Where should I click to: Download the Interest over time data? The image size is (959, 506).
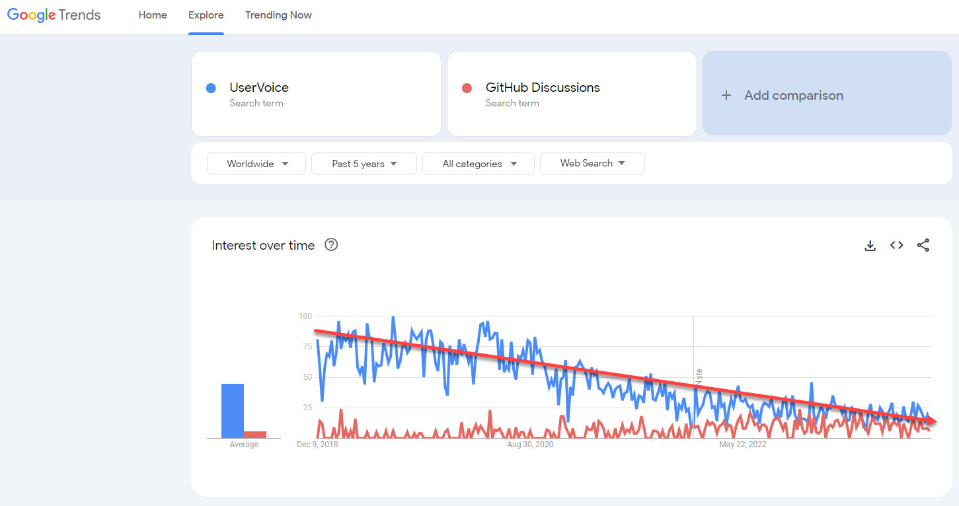870,246
